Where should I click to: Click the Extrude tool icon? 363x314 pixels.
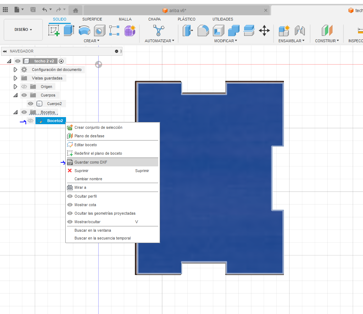pos(69,30)
